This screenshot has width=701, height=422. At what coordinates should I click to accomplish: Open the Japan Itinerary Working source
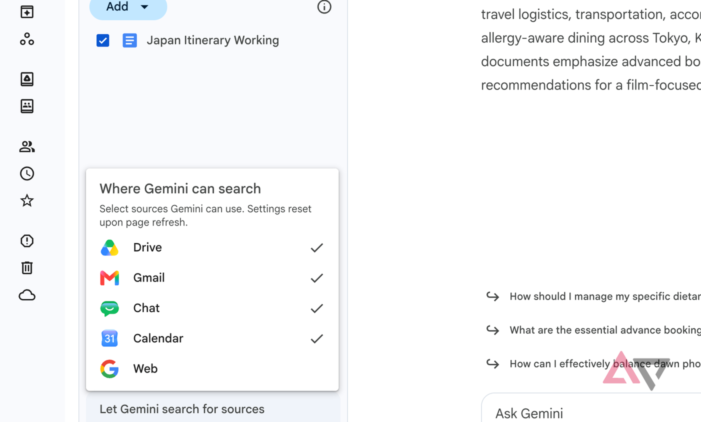(x=212, y=40)
